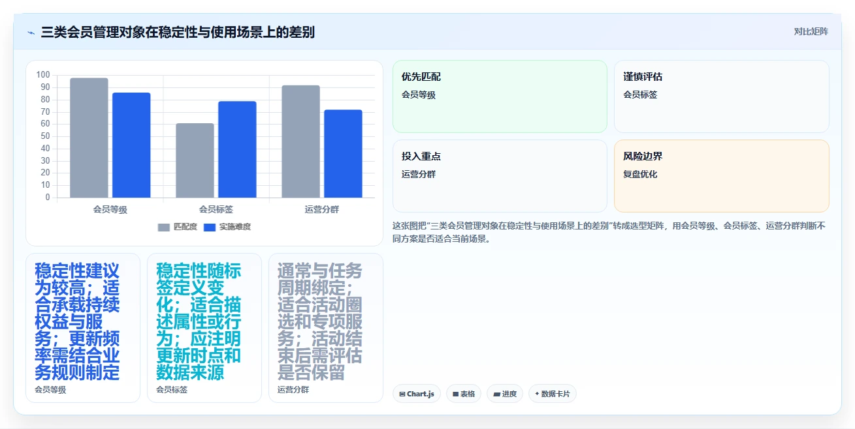The image size is (855, 429).
Task: Click the 对比矩阵 label in header
Action: [811, 31]
